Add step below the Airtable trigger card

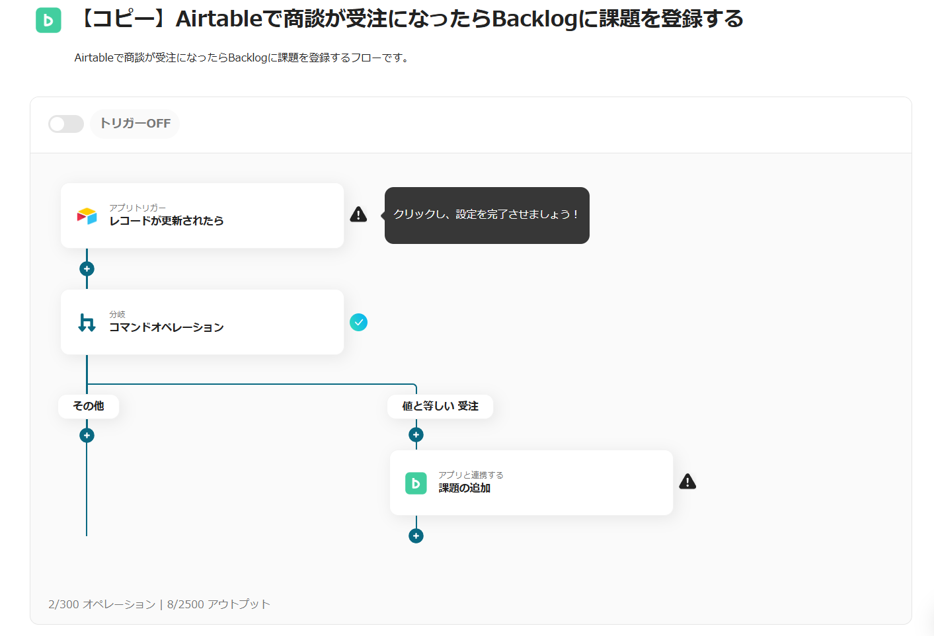(x=87, y=269)
